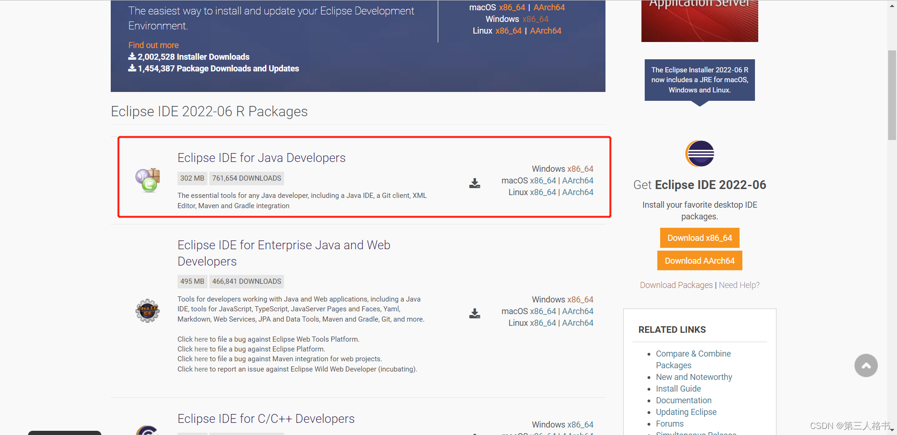Open the Forums link

[669, 424]
